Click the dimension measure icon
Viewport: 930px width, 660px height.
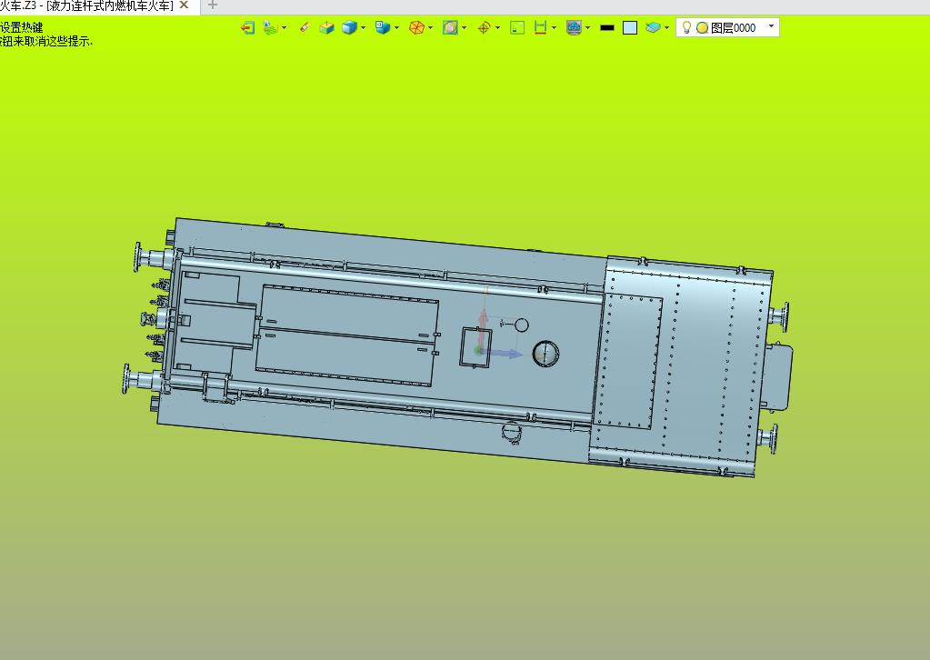pyautogui.click(x=540, y=28)
